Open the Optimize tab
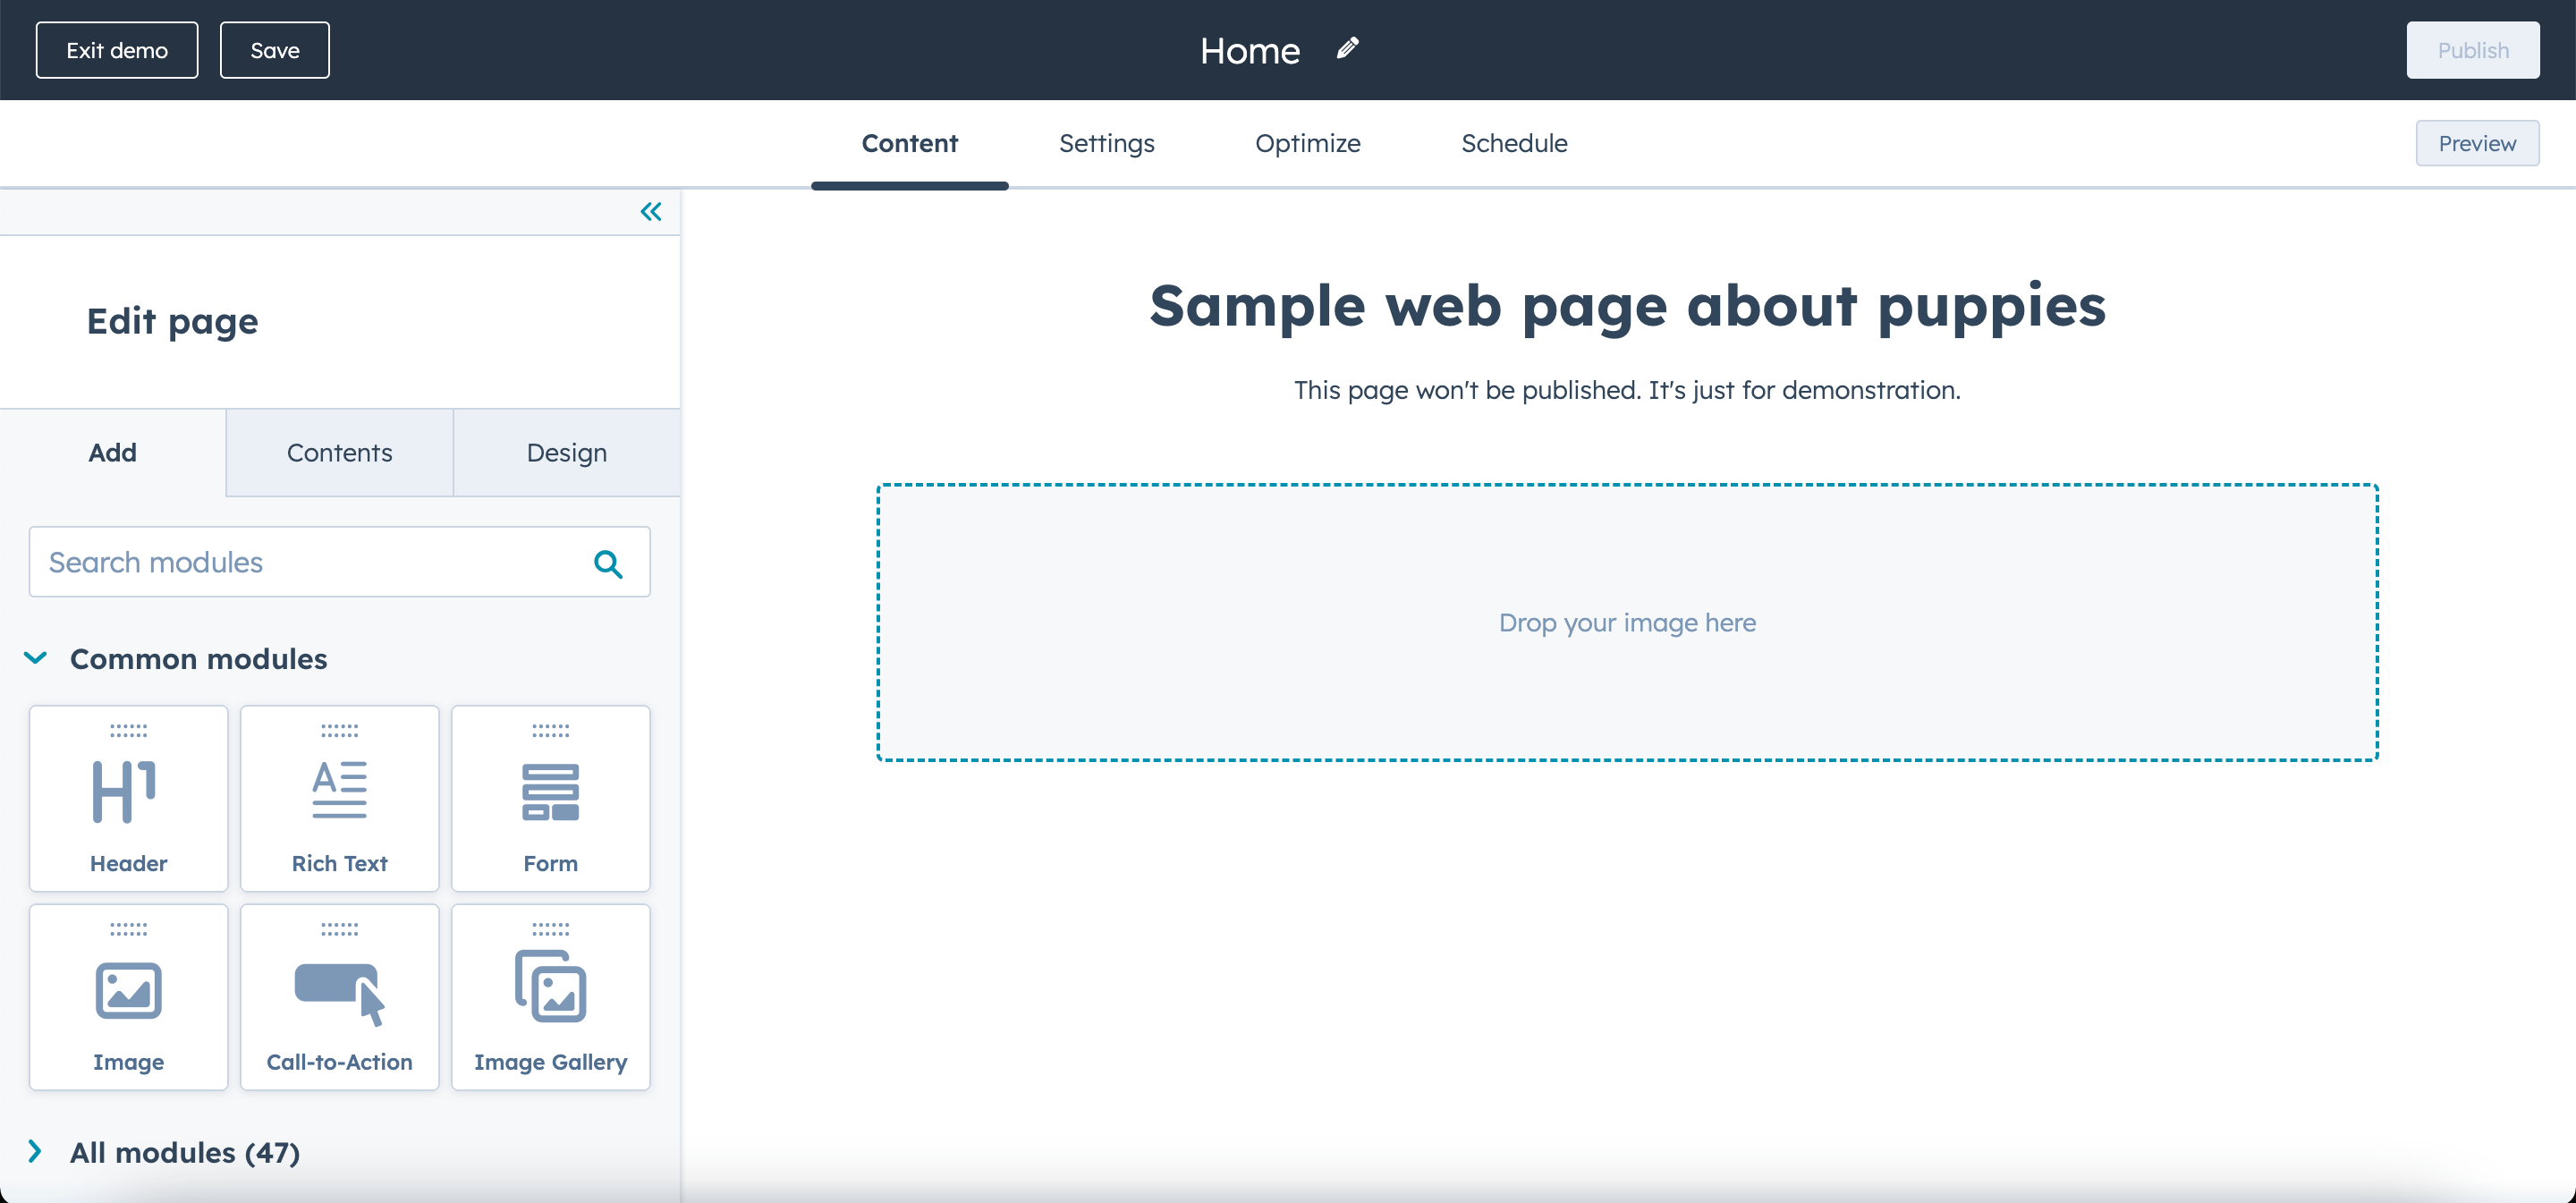This screenshot has width=2576, height=1203. tap(1307, 143)
